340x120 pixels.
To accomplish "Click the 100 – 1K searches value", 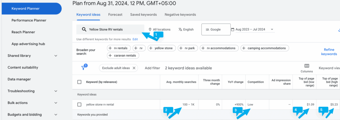I will (x=189, y=105).
